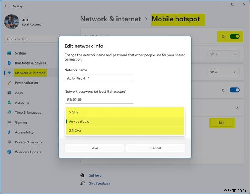Click Network & internet breadcrumb

coord(110,19)
